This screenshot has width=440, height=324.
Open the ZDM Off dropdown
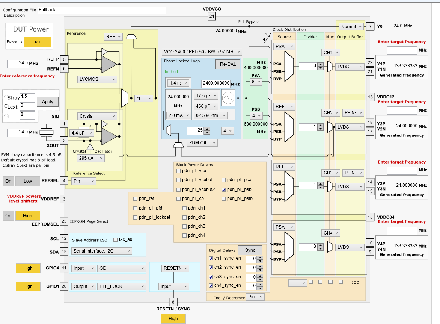pos(202,143)
